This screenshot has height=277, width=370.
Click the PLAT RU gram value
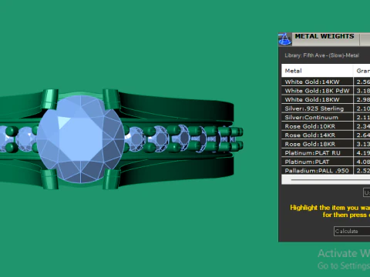click(362, 153)
